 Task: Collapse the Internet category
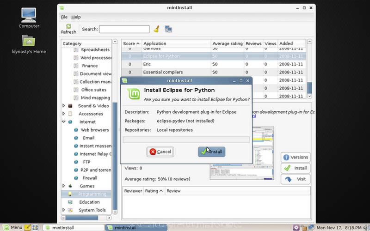63,122
